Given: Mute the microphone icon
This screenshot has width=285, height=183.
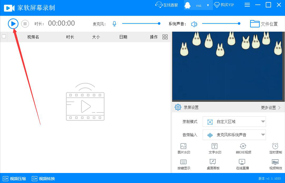Looking at the screenshot, I should coord(114,24).
